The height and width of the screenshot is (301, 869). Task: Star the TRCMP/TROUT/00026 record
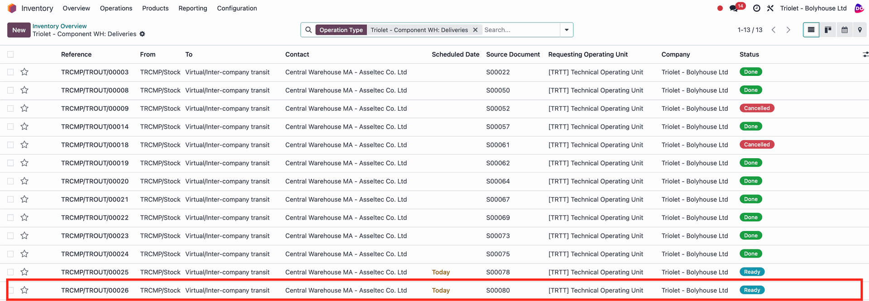pos(24,290)
